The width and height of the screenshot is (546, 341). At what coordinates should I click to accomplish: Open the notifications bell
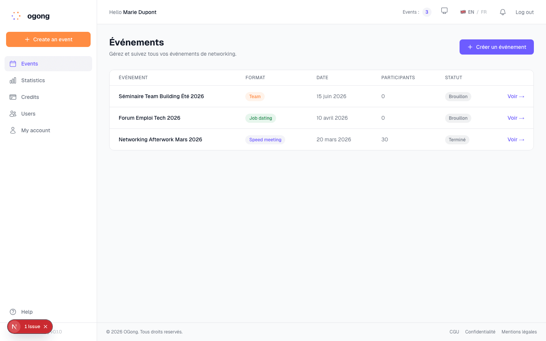pos(502,12)
